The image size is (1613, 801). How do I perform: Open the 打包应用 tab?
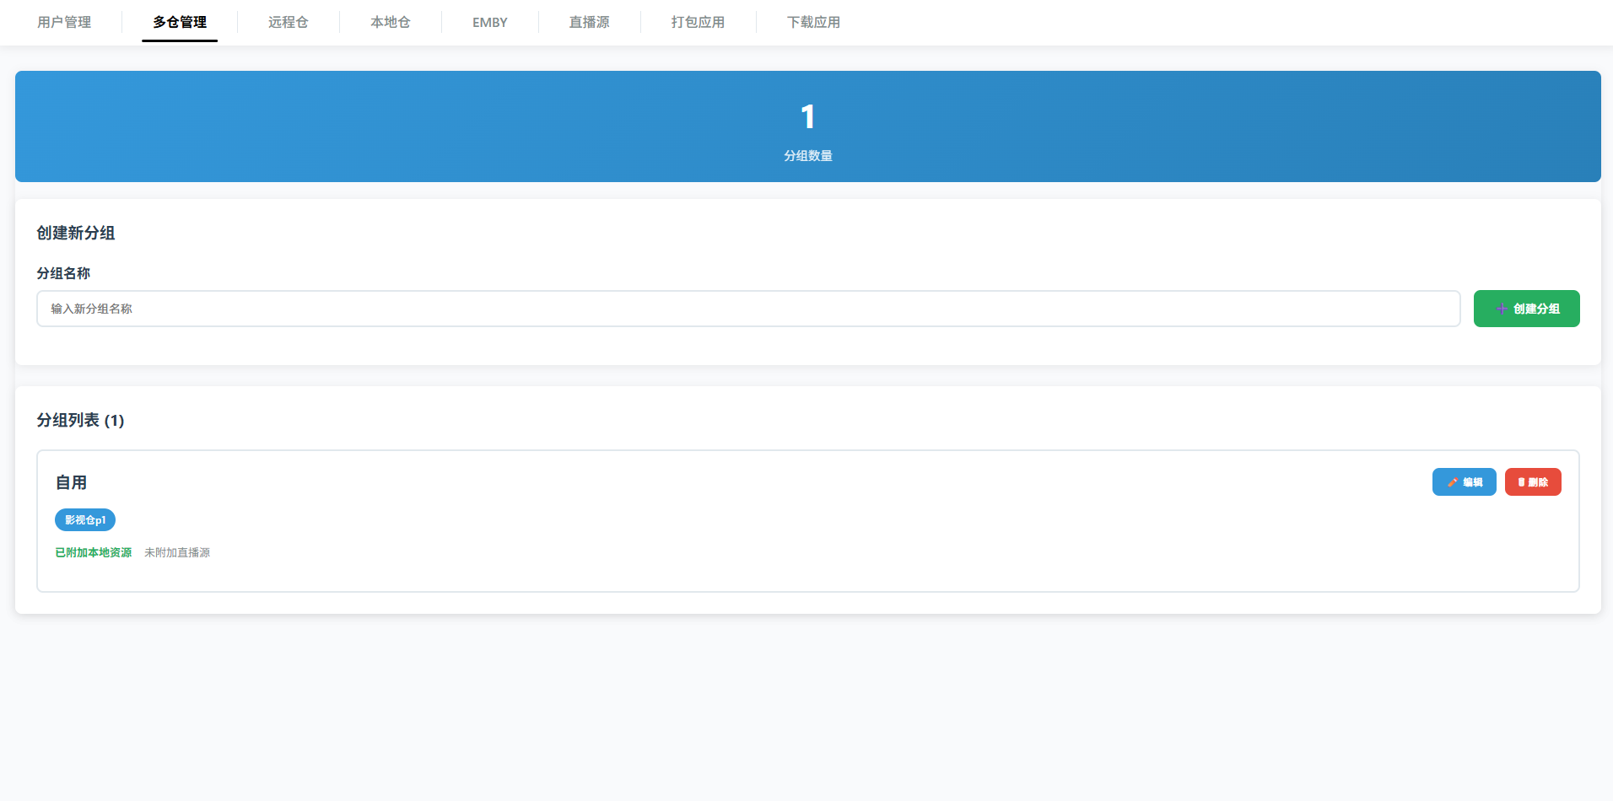pos(699,23)
